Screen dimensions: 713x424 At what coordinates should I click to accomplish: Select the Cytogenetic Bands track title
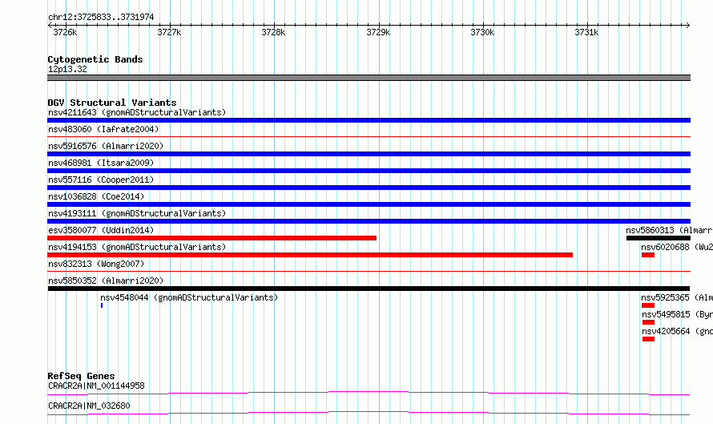point(95,59)
